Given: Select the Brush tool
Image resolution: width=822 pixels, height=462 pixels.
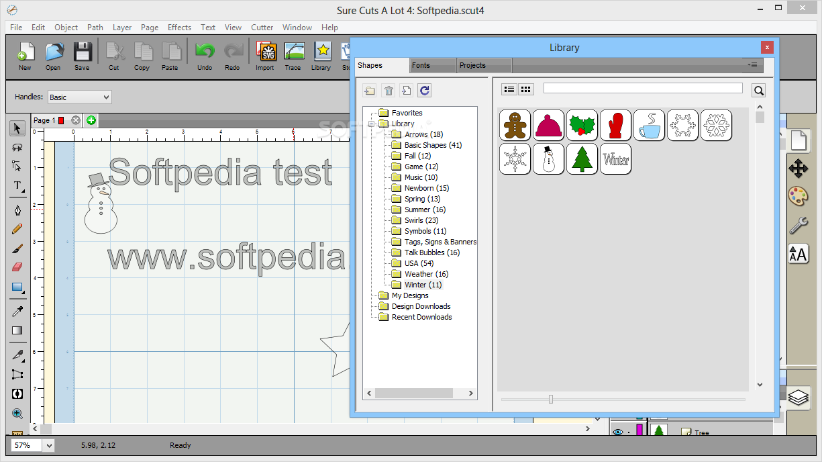Looking at the screenshot, I should click(17, 248).
